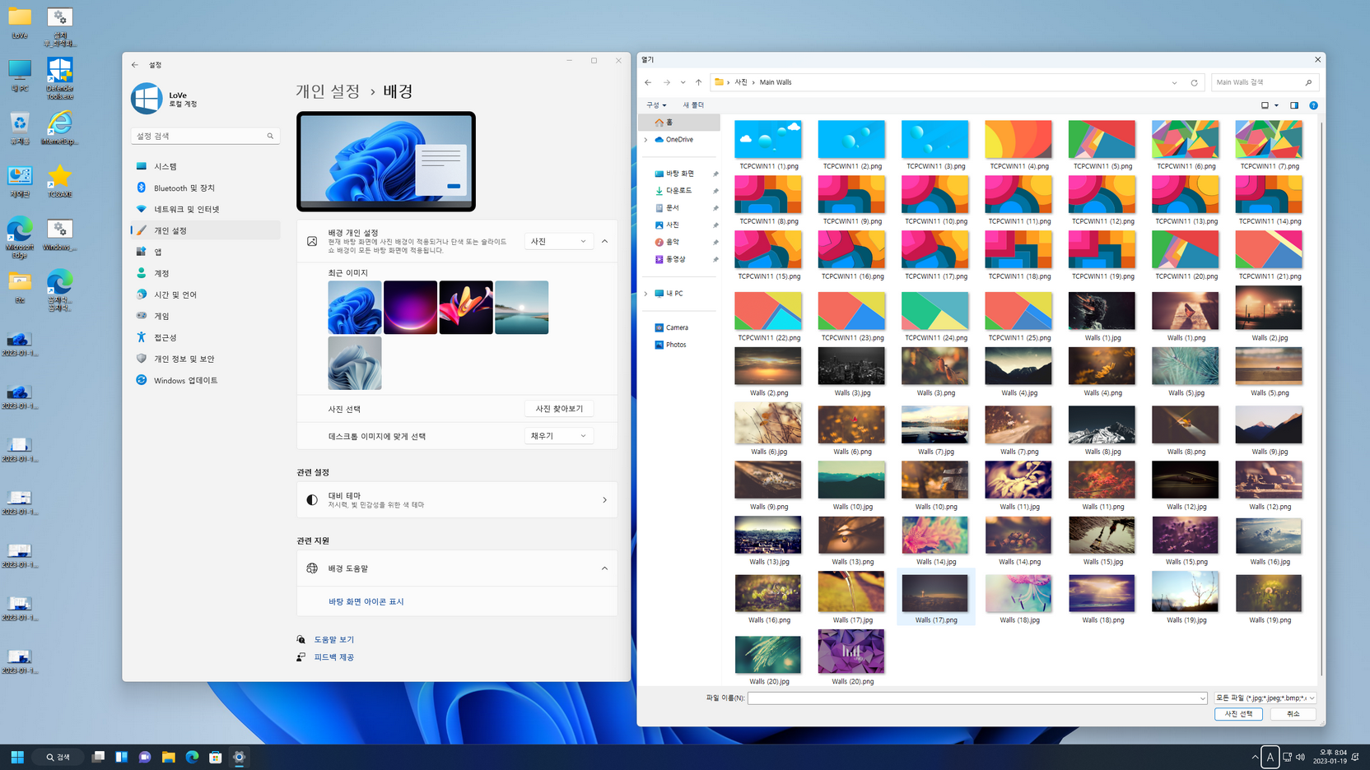Select the TCPCWIN11 (1).png thumbnail
The width and height of the screenshot is (1370, 770).
click(x=768, y=139)
